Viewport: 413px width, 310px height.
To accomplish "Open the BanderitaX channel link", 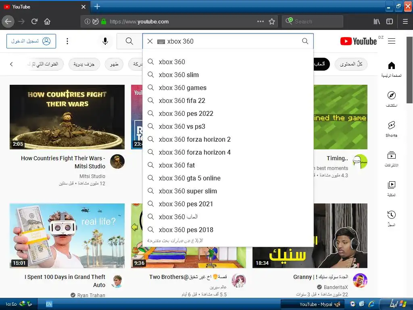I will 336,287.
